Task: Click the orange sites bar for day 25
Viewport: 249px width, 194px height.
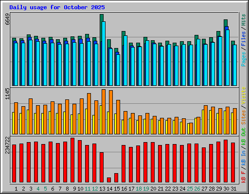Action: (x=191, y=129)
